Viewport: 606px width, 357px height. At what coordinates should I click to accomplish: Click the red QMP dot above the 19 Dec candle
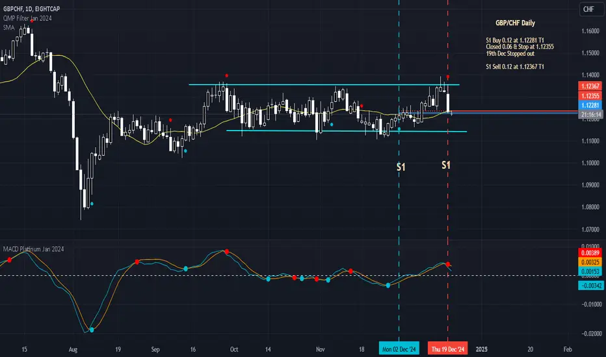(448, 77)
